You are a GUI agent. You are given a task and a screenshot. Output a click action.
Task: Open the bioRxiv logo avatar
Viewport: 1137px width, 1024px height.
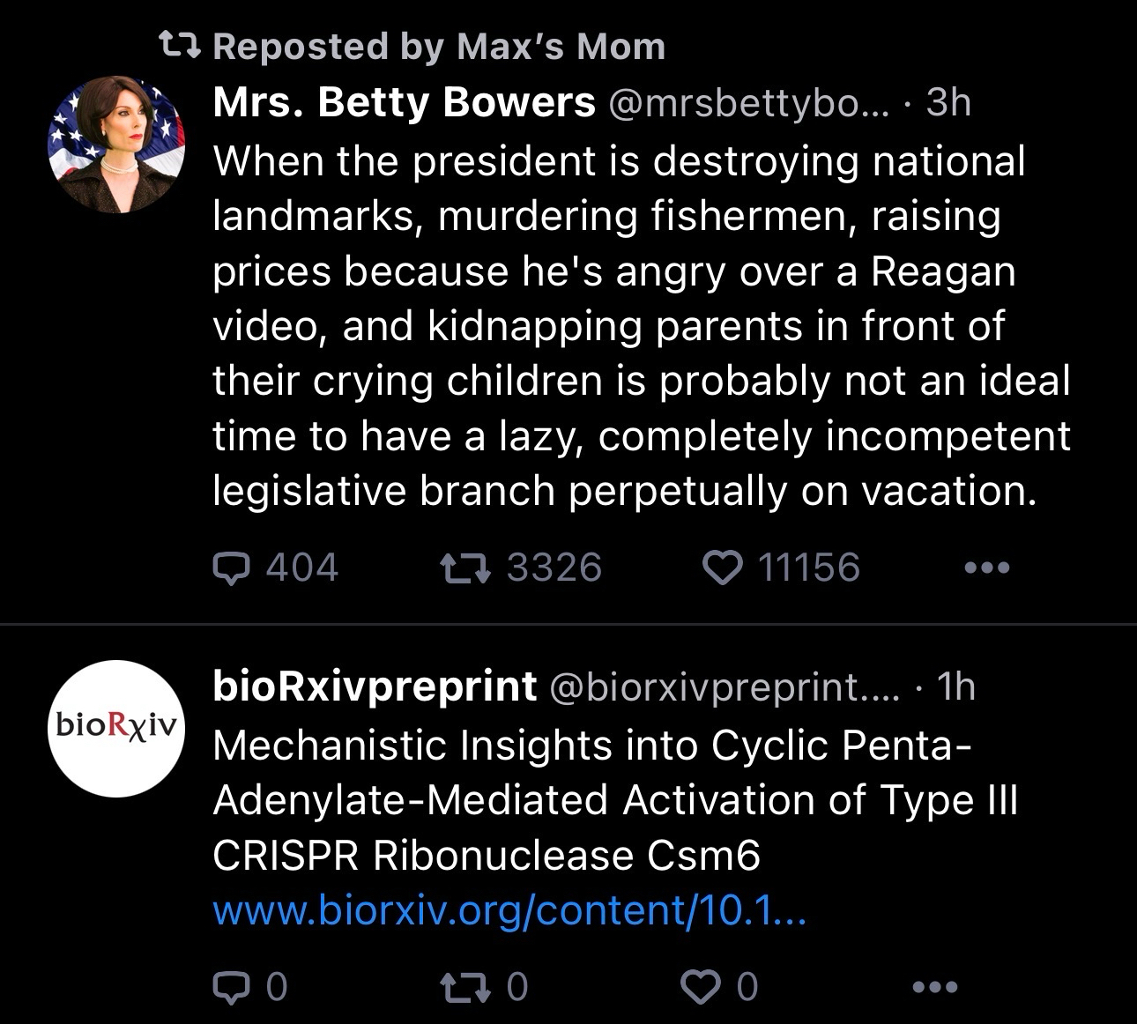[x=115, y=728]
